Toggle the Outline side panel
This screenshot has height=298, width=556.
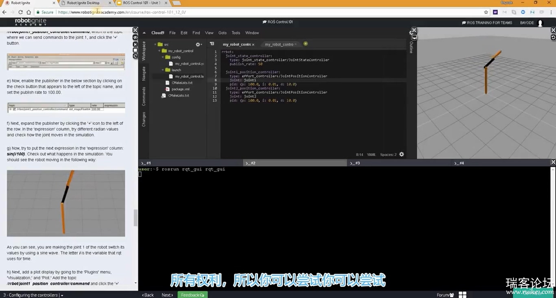tap(411, 47)
